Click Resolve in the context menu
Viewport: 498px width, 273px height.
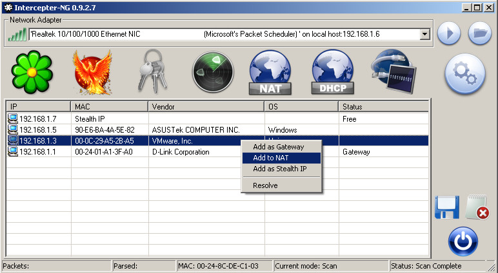(265, 185)
